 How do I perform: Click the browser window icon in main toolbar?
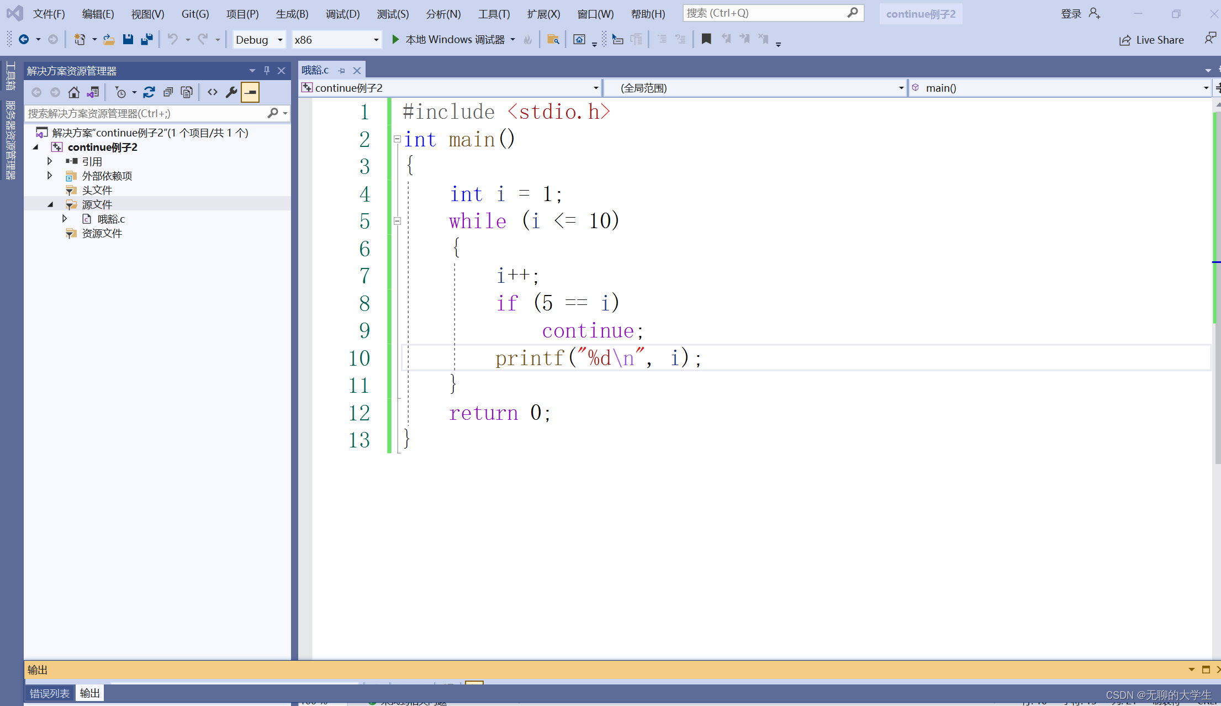pos(579,39)
